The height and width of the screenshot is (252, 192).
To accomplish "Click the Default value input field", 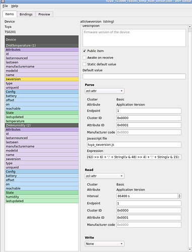I will coord(134,77).
